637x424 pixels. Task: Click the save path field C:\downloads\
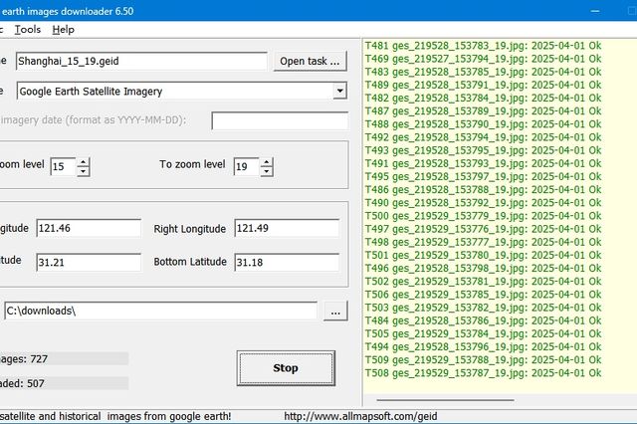pyautogui.click(x=160, y=311)
